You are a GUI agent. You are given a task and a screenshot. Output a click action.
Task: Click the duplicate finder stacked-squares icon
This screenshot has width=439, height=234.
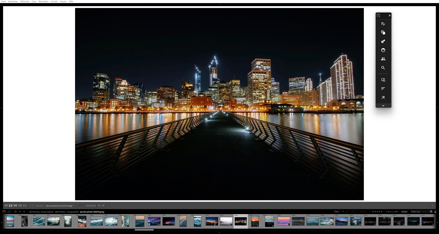[x=383, y=32]
